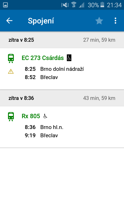Screen dimensions: 124x206
Task: Tap the 'zítra v 8:36' connection header
Action: [x=21, y=98]
